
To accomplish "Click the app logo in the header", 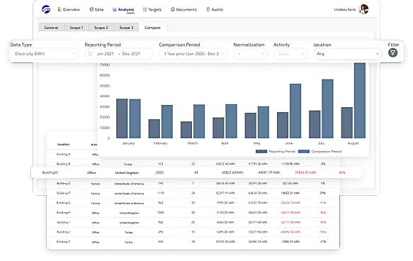I will pyautogui.click(x=46, y=9).
